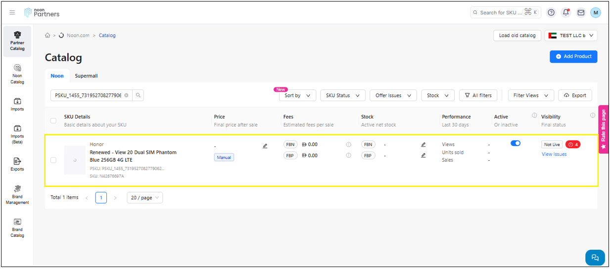
Task: Open the mail inbox icon
Action: [x=581, y=12]
